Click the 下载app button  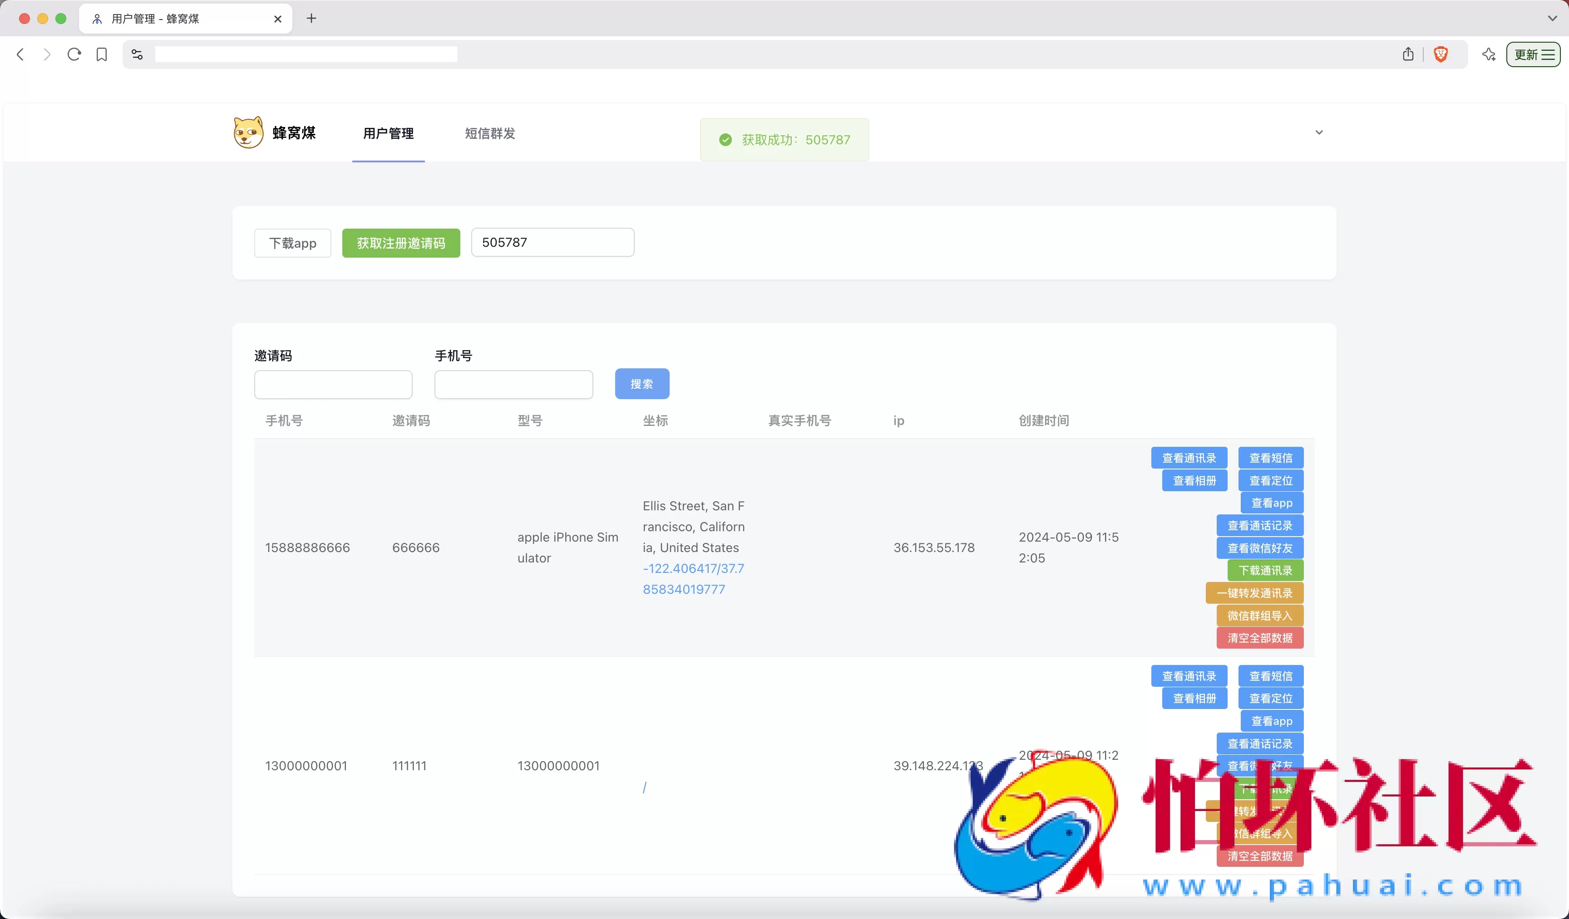(292, 243)
